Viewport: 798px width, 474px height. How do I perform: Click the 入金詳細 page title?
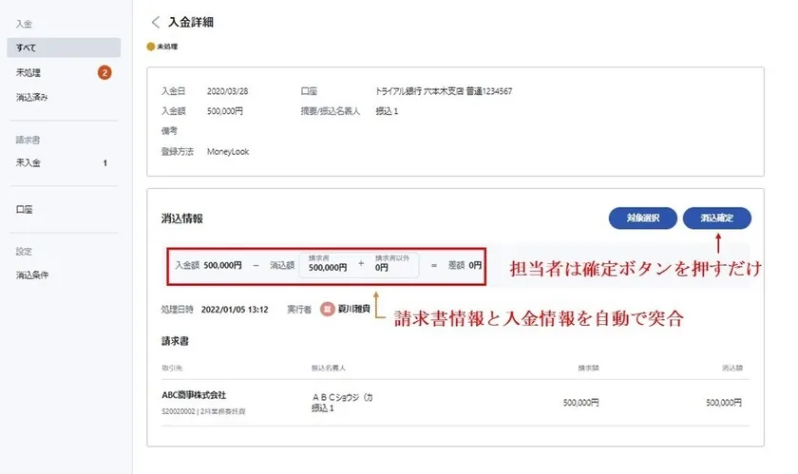(x=191, y=22)
